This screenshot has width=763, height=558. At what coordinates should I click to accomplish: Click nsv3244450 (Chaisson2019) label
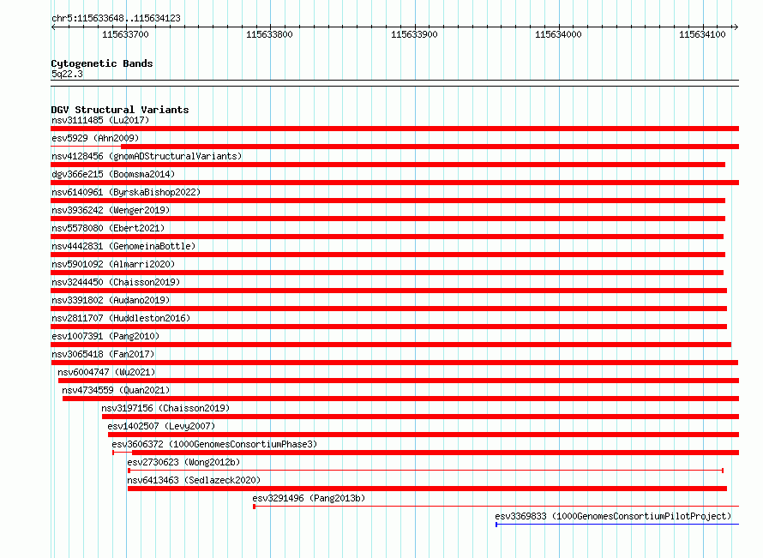(116, 282)
